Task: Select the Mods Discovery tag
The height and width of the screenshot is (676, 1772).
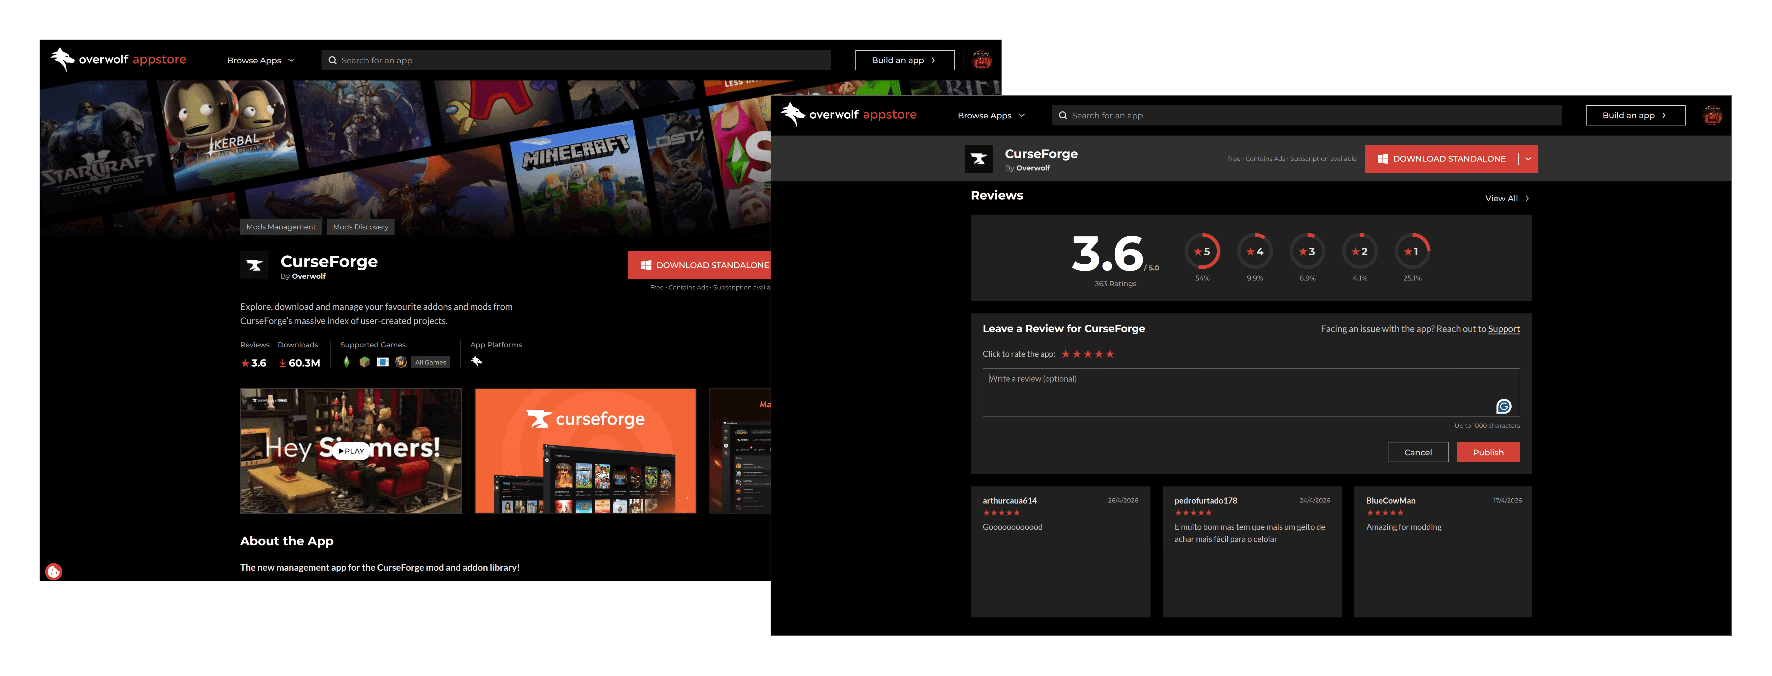Action: pyautogui.click(x=361, y=227)
